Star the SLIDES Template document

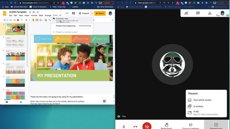(x=30, y=12)
